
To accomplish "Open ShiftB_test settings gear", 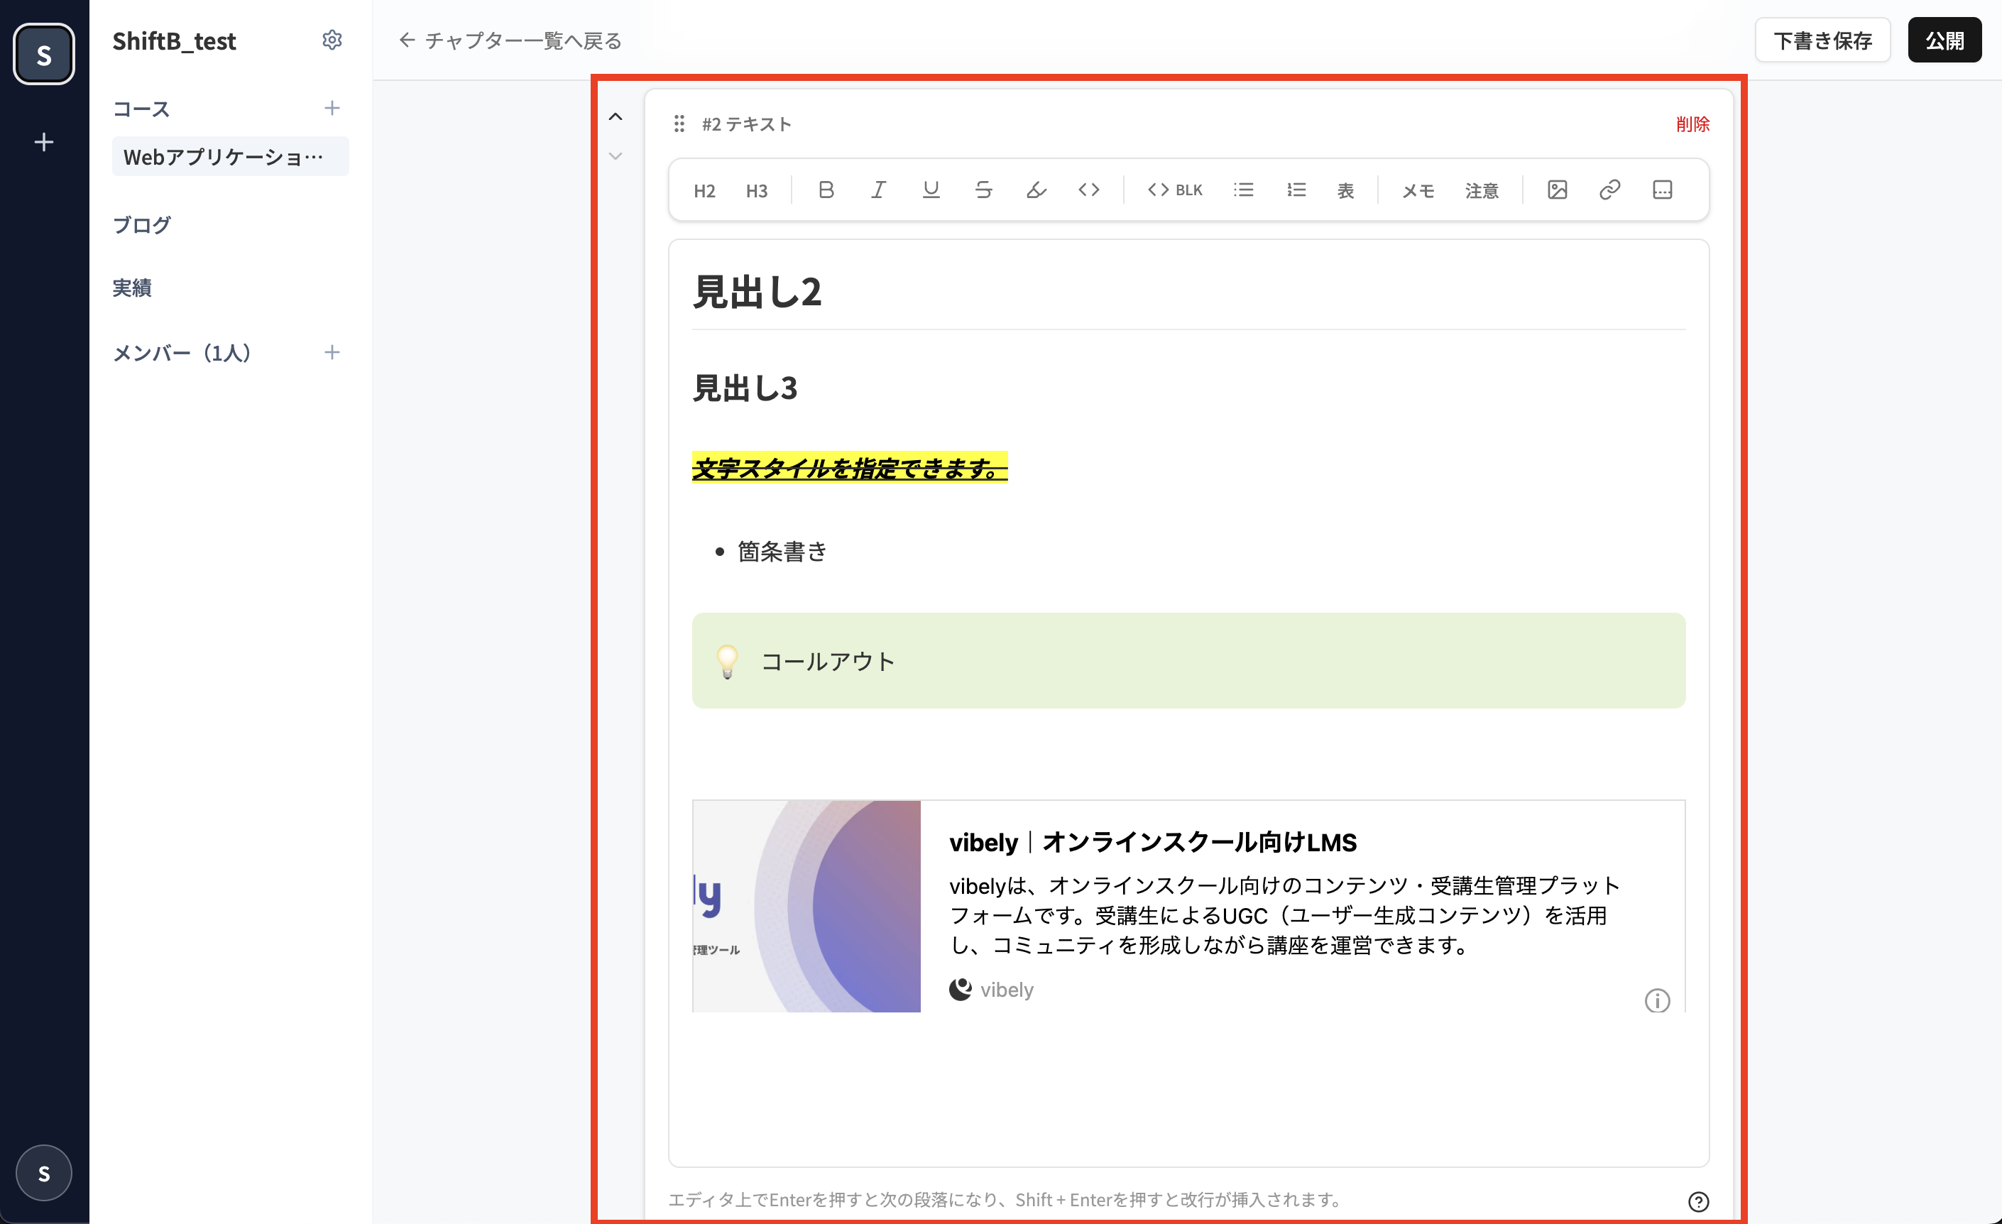I will click(332, 40).
